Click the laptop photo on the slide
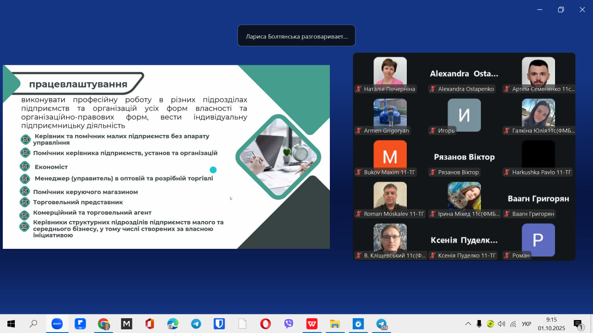This screenshot has height=333, width=593. point(278,157)
